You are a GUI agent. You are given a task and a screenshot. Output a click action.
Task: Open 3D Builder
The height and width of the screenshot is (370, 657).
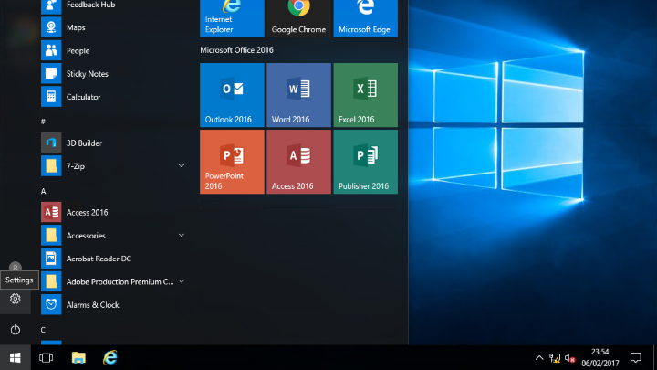click(x=113, y=143)
